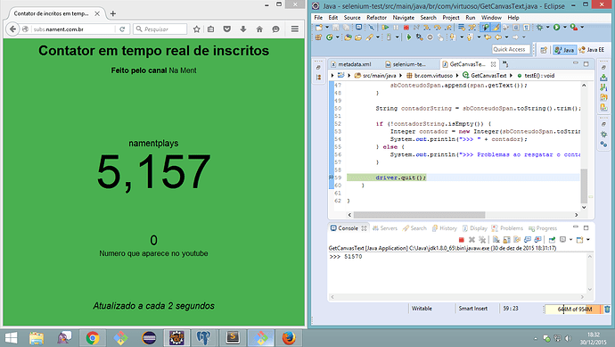Open the File menu in Eclipse
The width and height of the screenshot is (615, 347).
click(x=318, y=18)
